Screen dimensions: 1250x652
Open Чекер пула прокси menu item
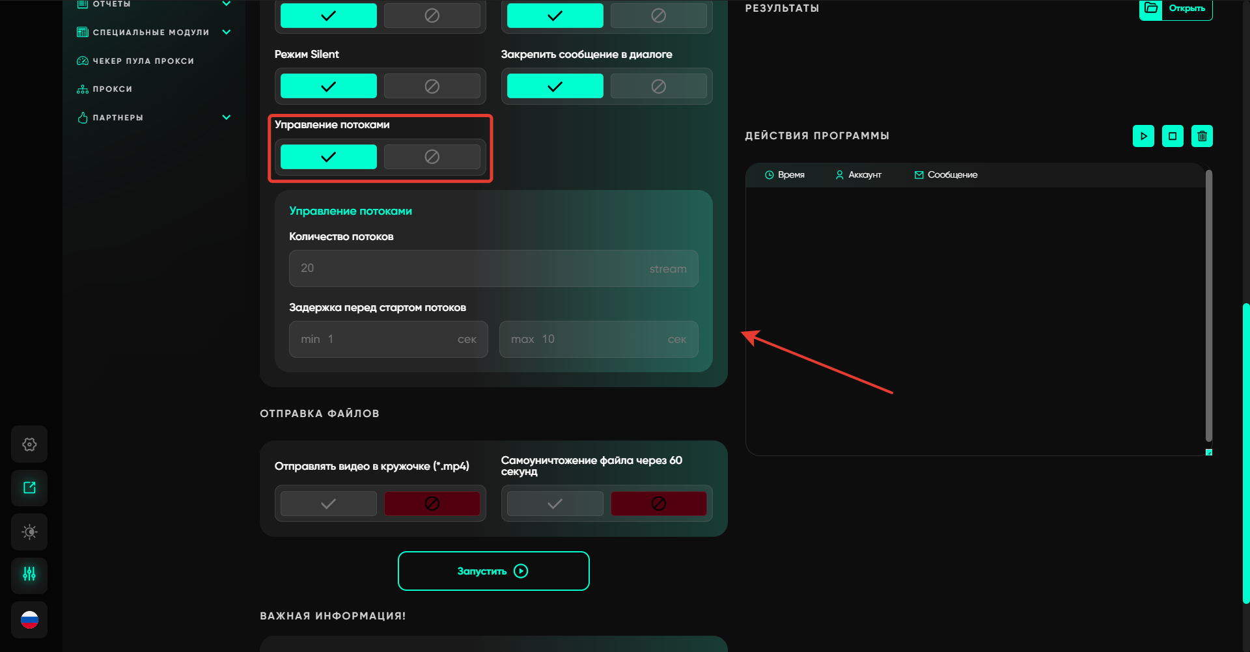click(x=143, y=61)
